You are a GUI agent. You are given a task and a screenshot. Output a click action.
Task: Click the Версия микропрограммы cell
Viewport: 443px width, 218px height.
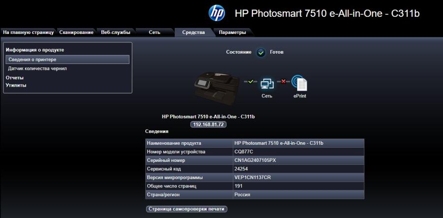(189, 178)
